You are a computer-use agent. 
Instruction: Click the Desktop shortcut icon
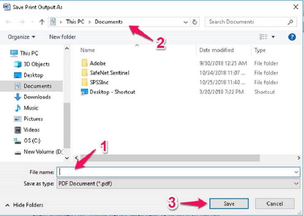point(84,92)
